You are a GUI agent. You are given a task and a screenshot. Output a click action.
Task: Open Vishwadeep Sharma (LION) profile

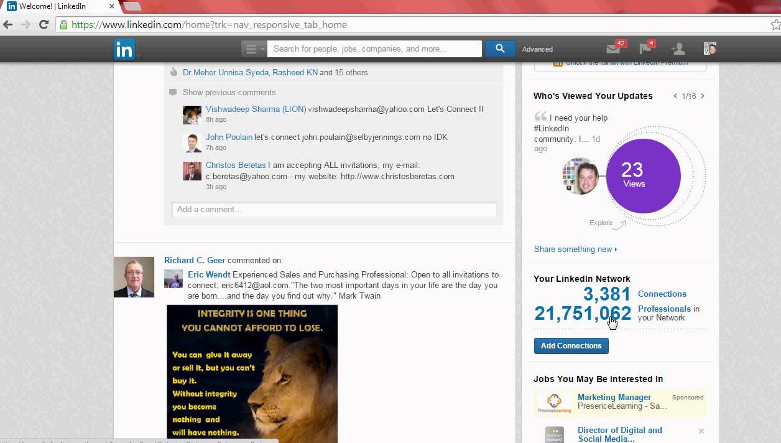pos(256,109)
